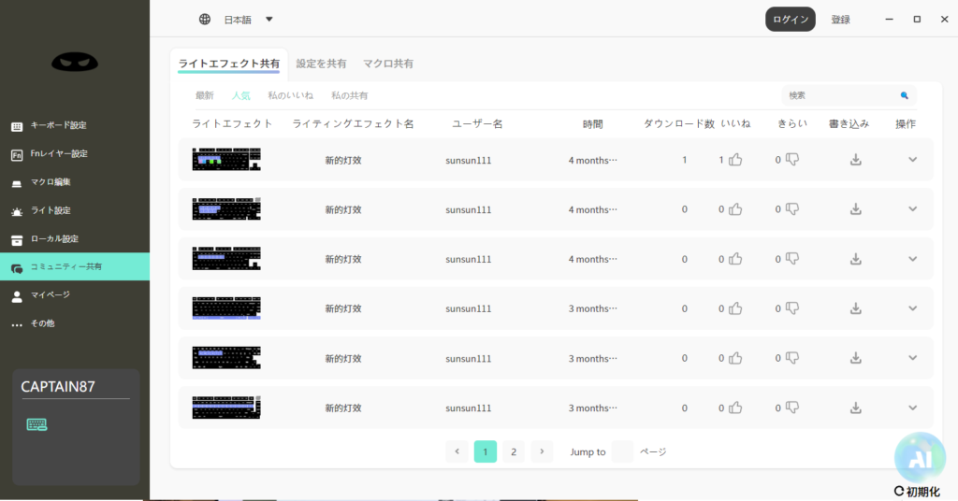Viewport: 958px width, 501px height.
Task: Select the CAPTAIN87 keyboard device icon
Action: [x=37, y=424]
